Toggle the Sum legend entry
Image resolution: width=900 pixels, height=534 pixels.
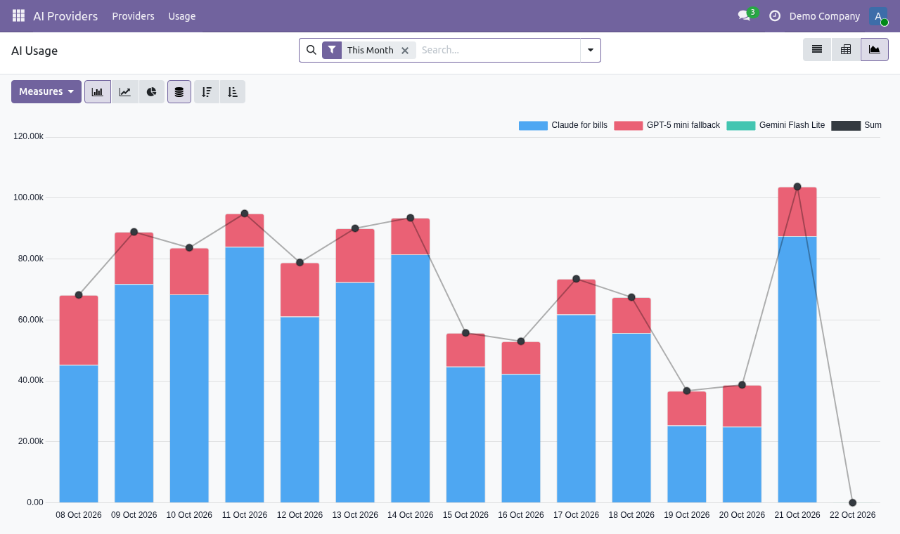tap(856, 126)
